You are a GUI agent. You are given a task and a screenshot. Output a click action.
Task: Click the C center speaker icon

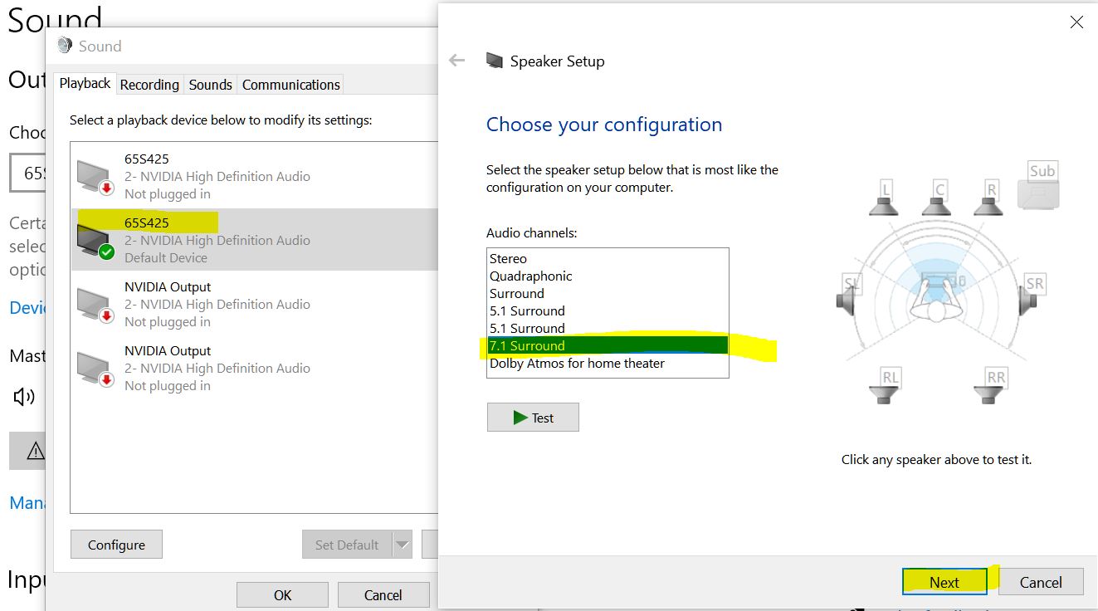939,199
